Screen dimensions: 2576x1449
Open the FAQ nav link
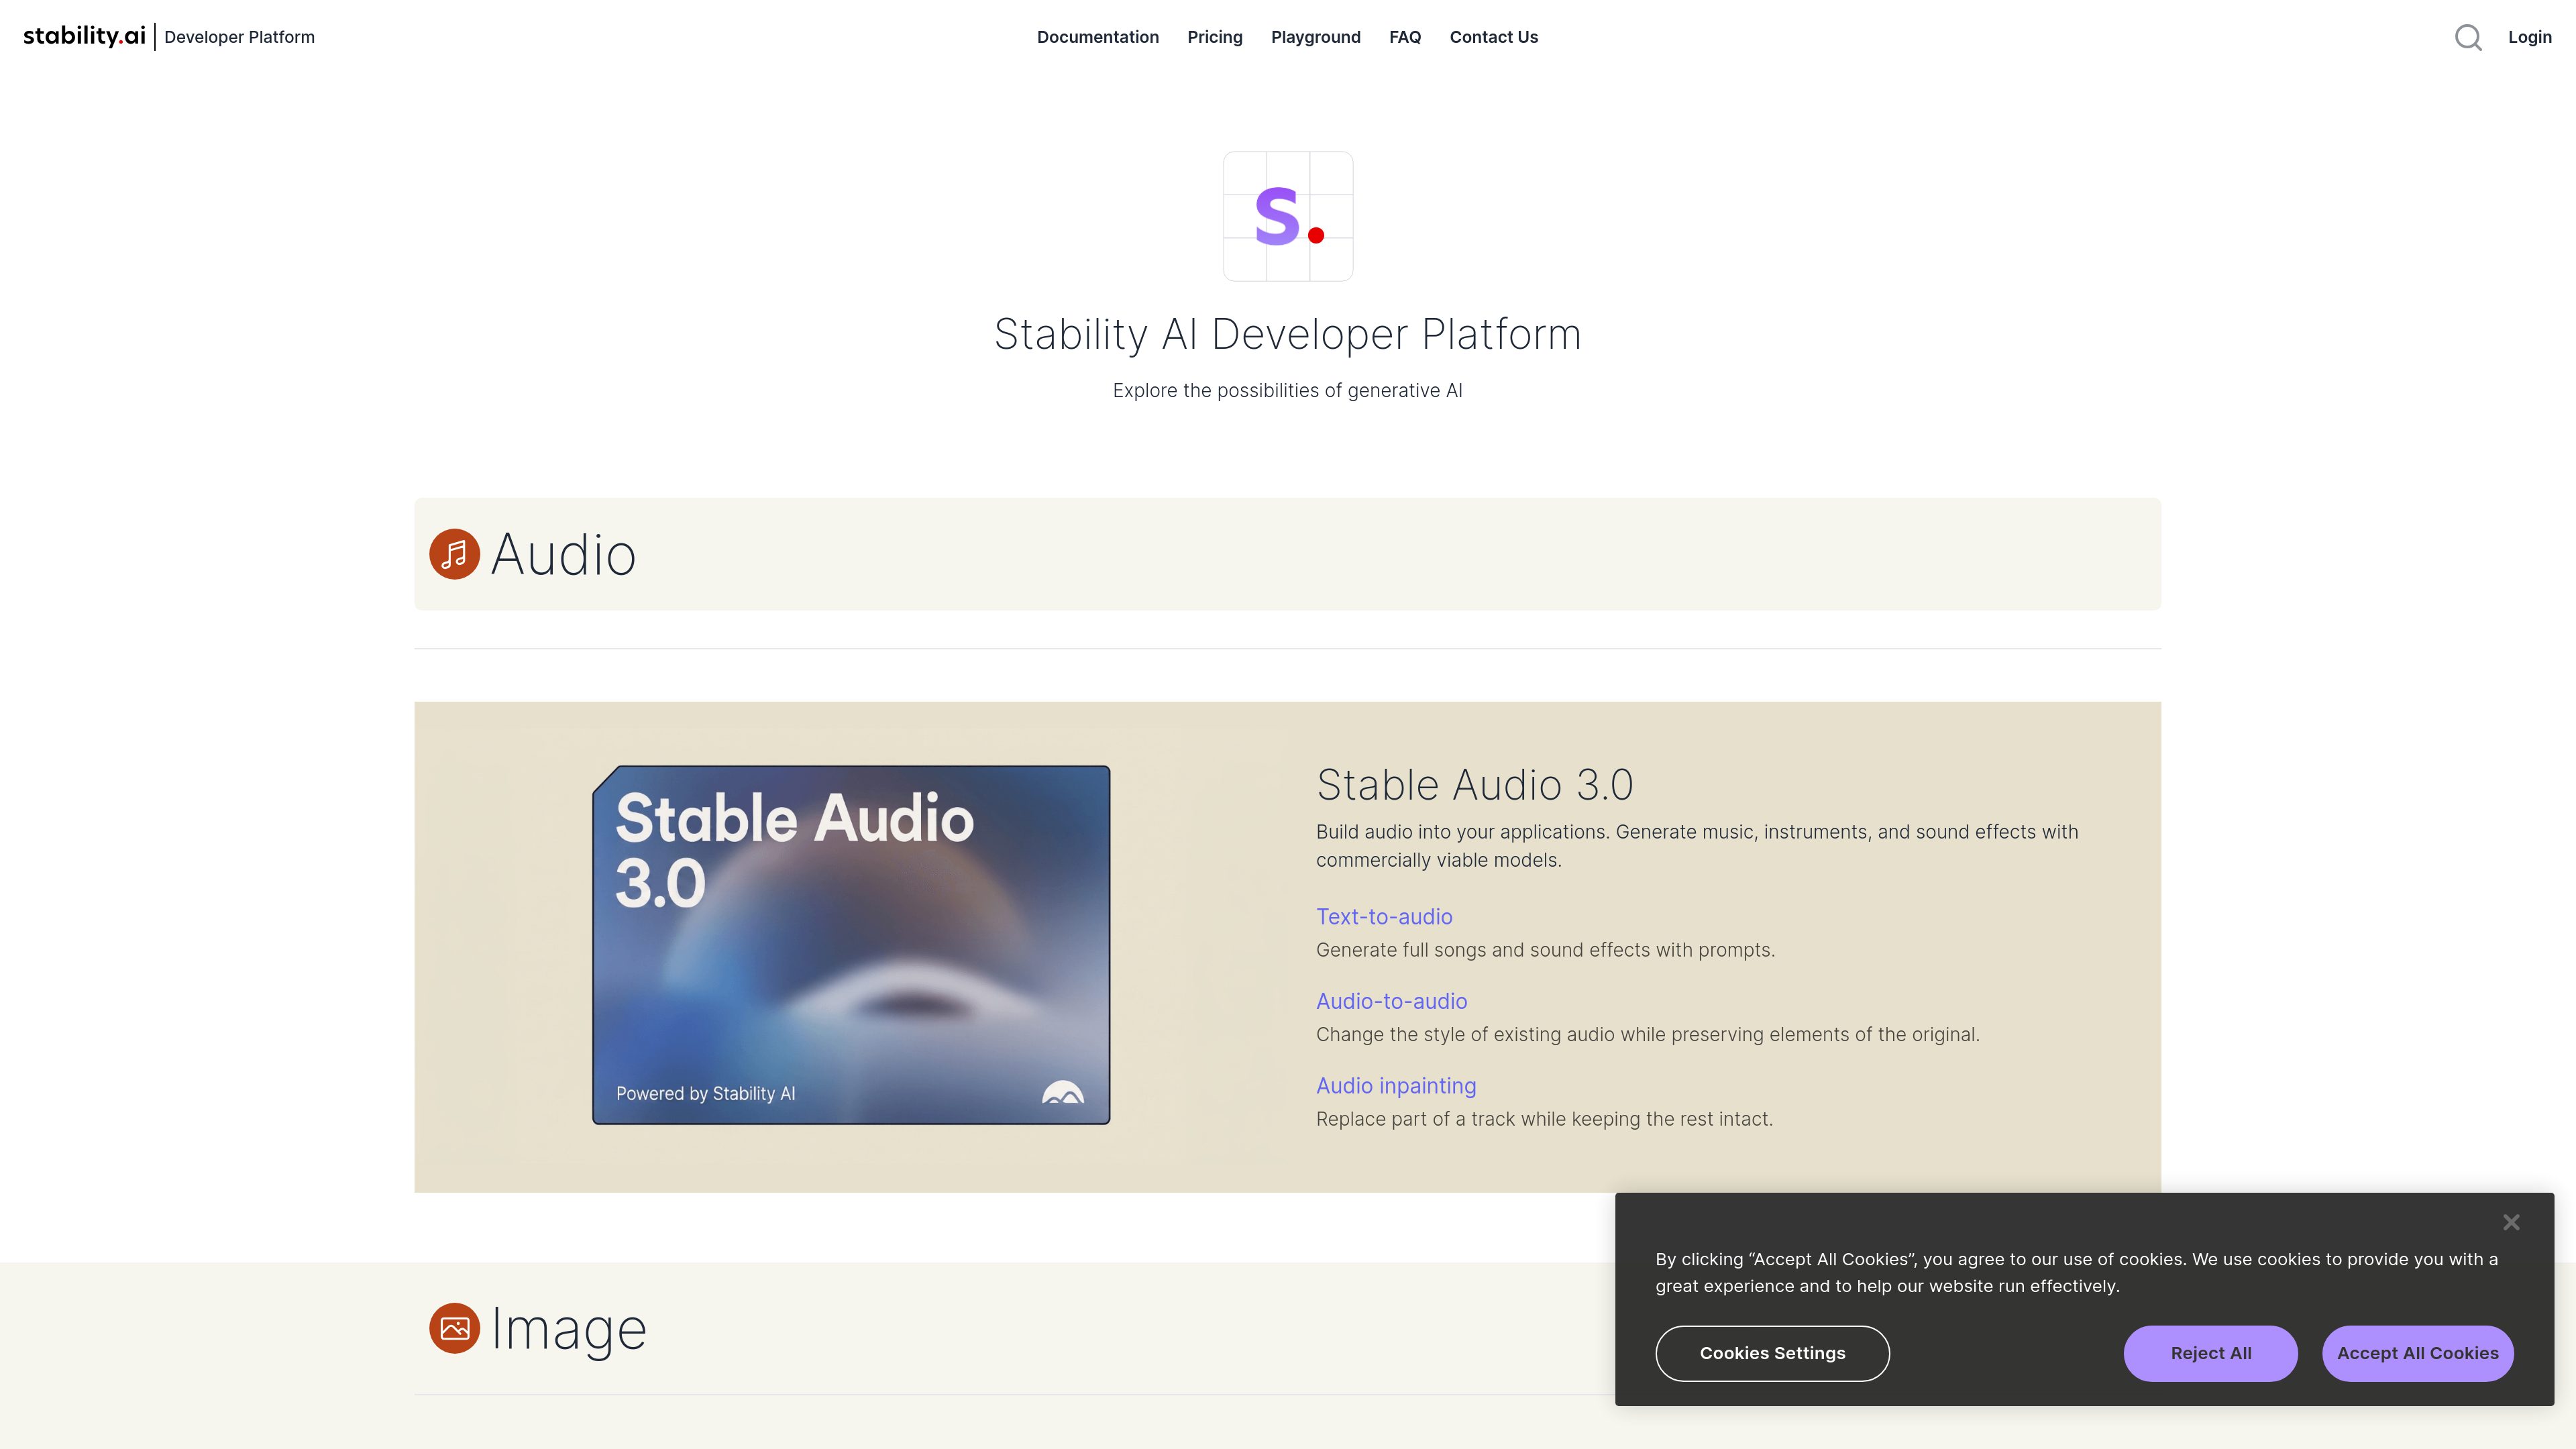(x=1405, y=37)
